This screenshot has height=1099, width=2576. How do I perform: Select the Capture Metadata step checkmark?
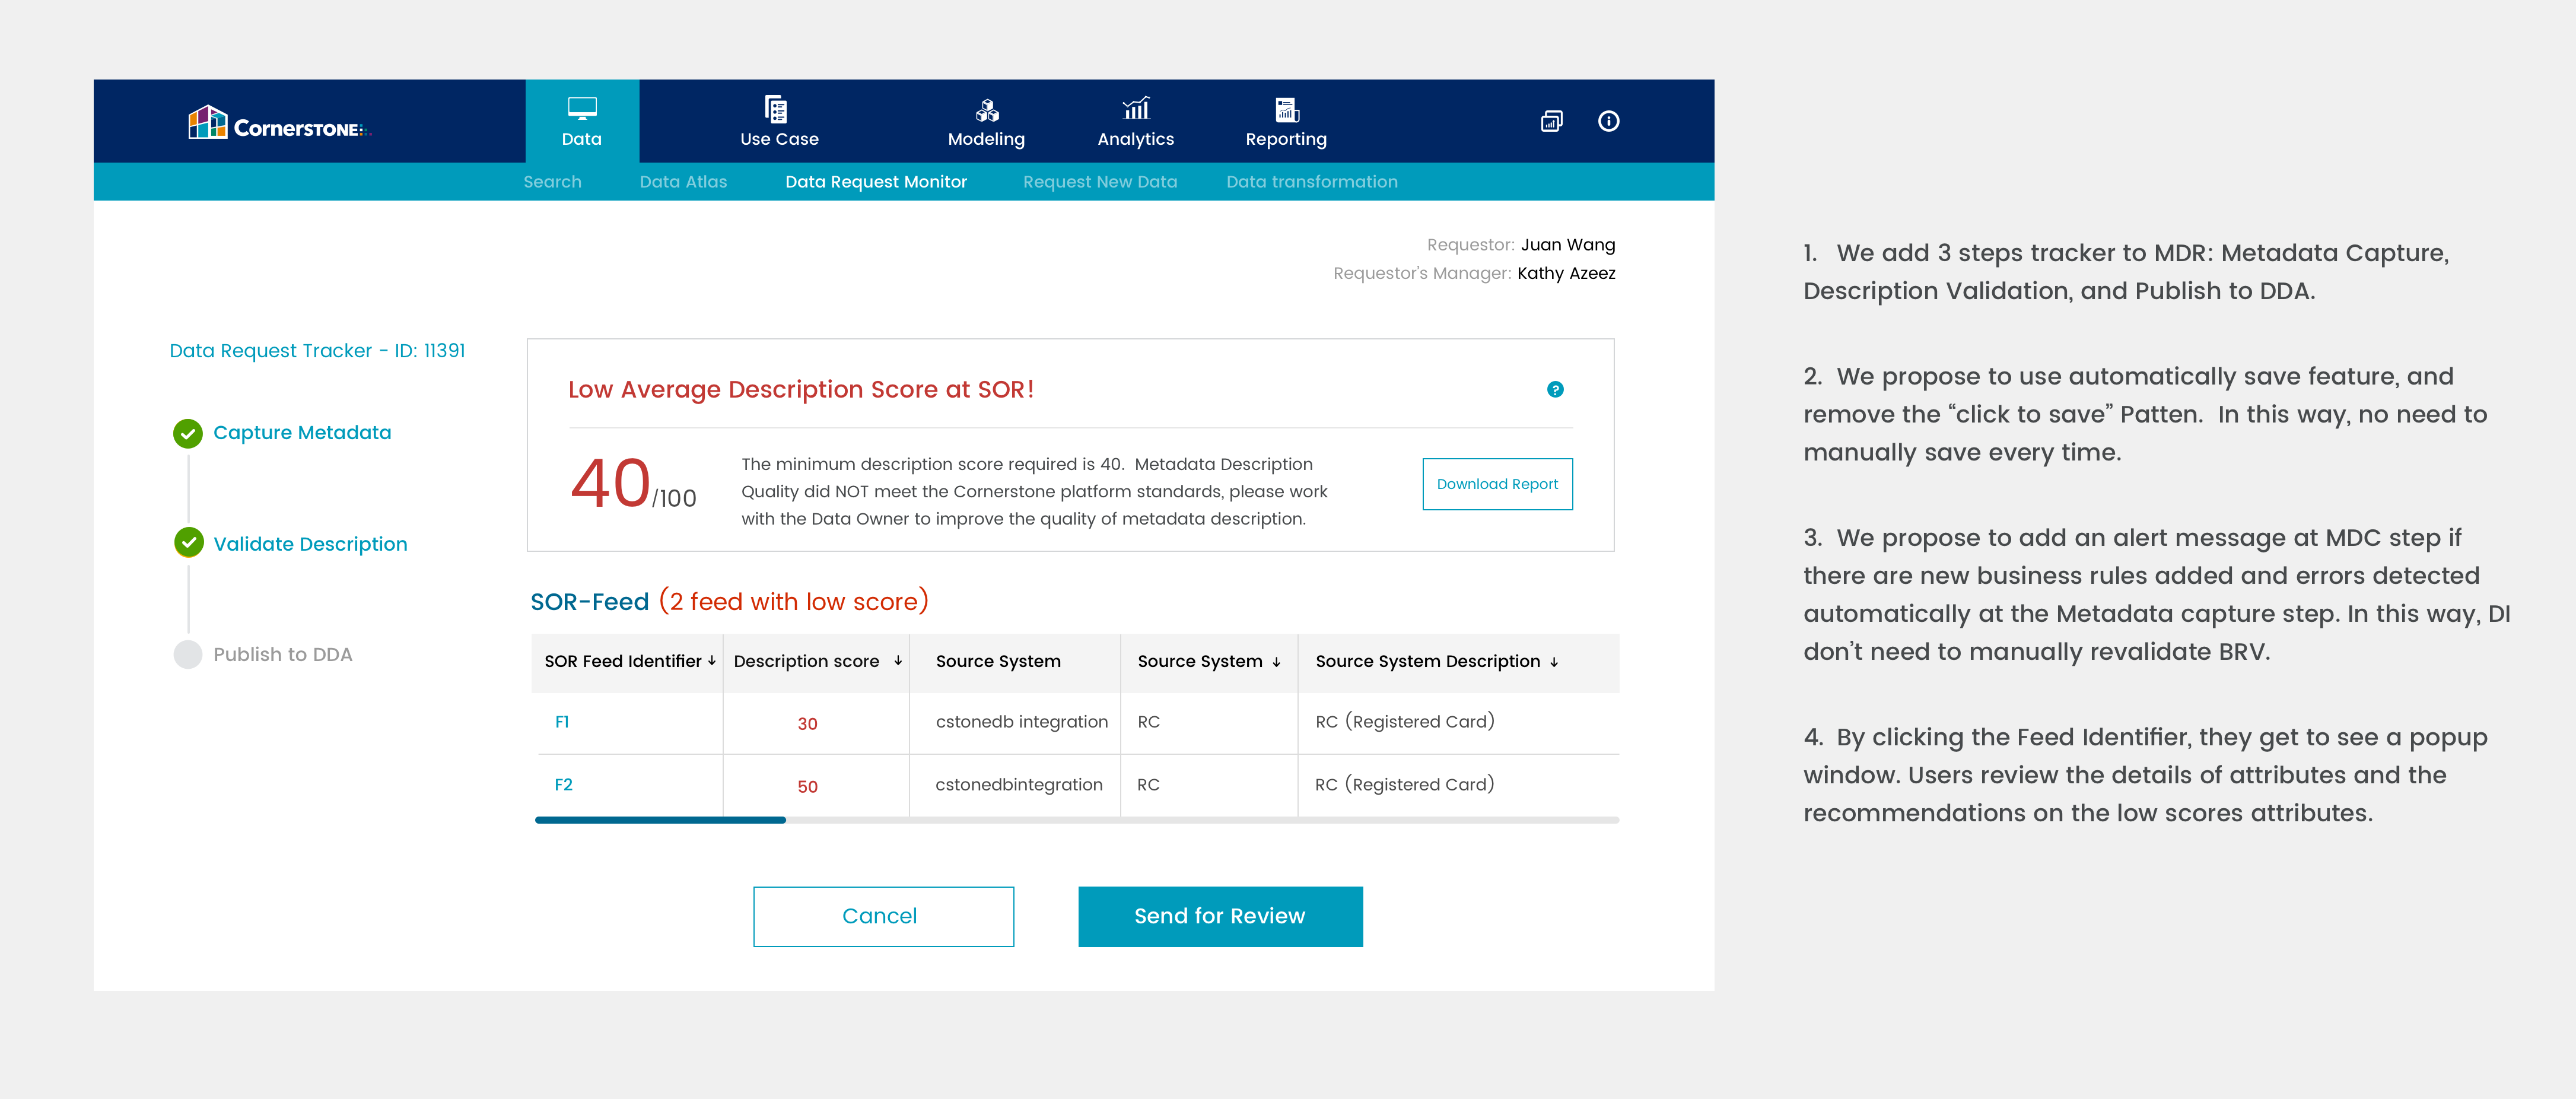[x=187, y=433]
